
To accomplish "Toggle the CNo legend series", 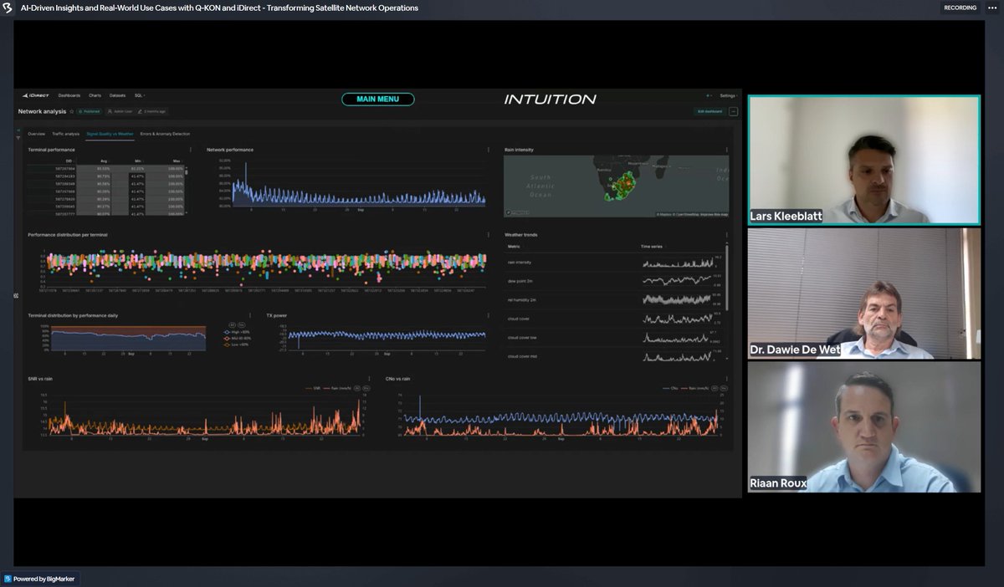I will (670, 388).
